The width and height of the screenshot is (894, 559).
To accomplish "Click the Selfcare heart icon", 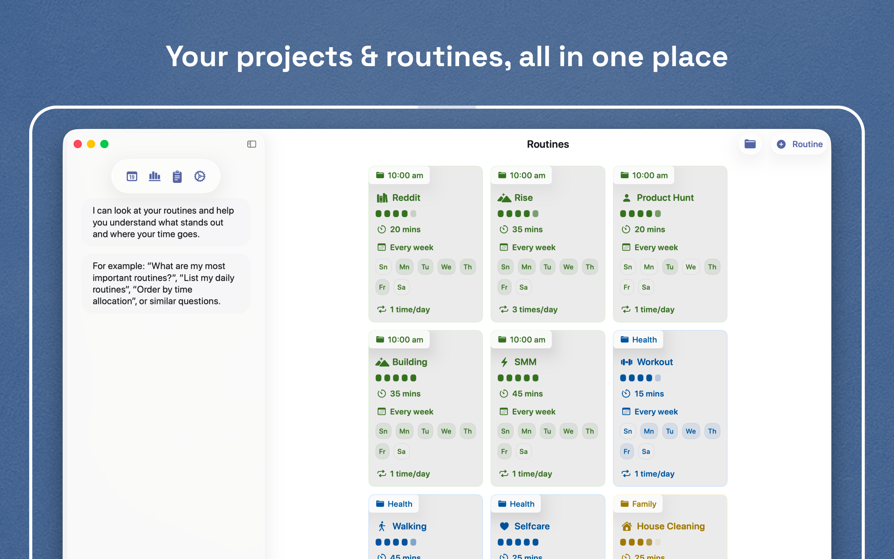I will (x=504, y=526).
